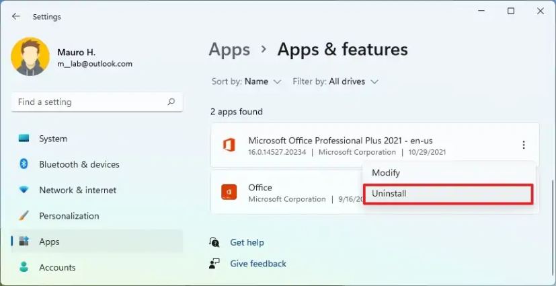Open the Give feedback link
This screenshot has height=286, width=556.
click(x=258, y=264)
